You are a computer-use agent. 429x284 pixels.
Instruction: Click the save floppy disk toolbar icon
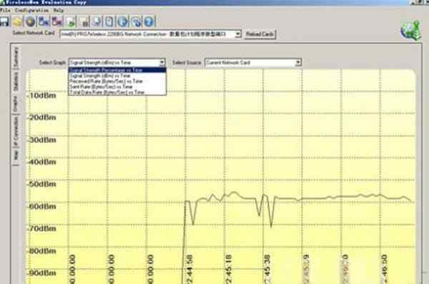[4, 21]
